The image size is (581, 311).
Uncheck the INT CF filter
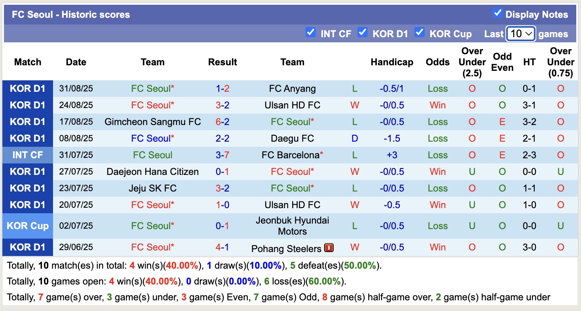(311, 33)
